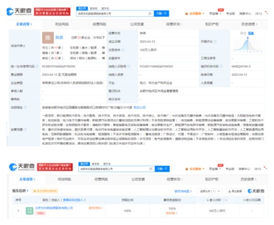Image resolution: width=274 pixels, height=225 pixels.
Task: Click the orange 股权结构 link in row 1
Action: point(95,208)
